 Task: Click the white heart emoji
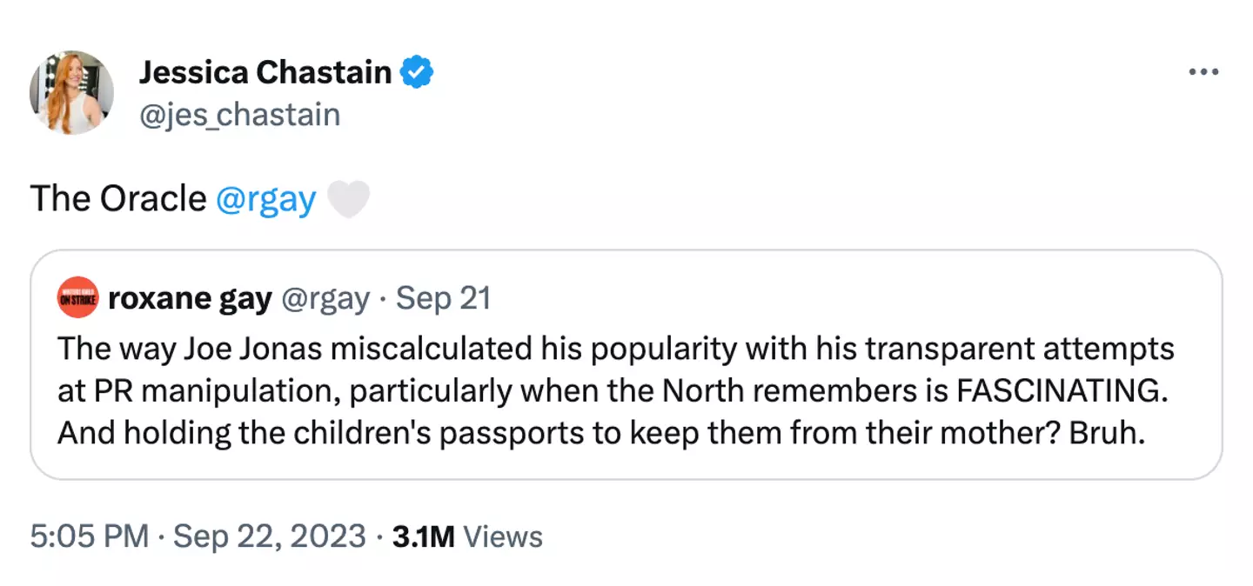[347, 199]
